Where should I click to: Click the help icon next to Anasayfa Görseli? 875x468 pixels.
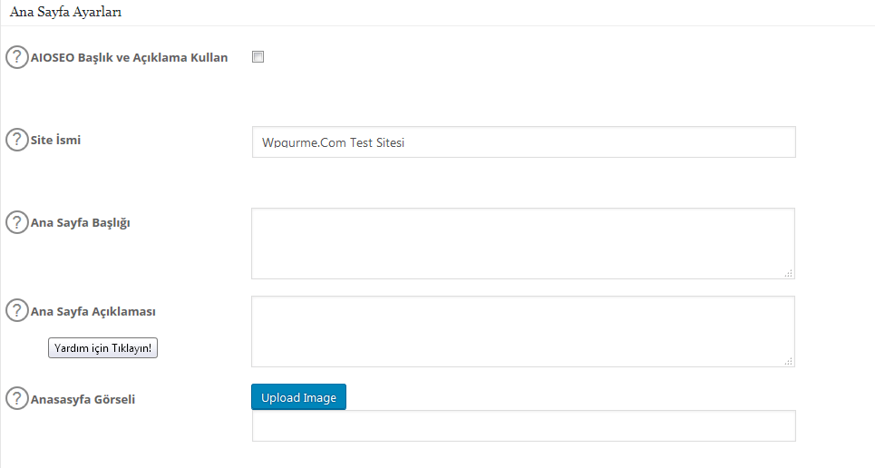(16, 399)
